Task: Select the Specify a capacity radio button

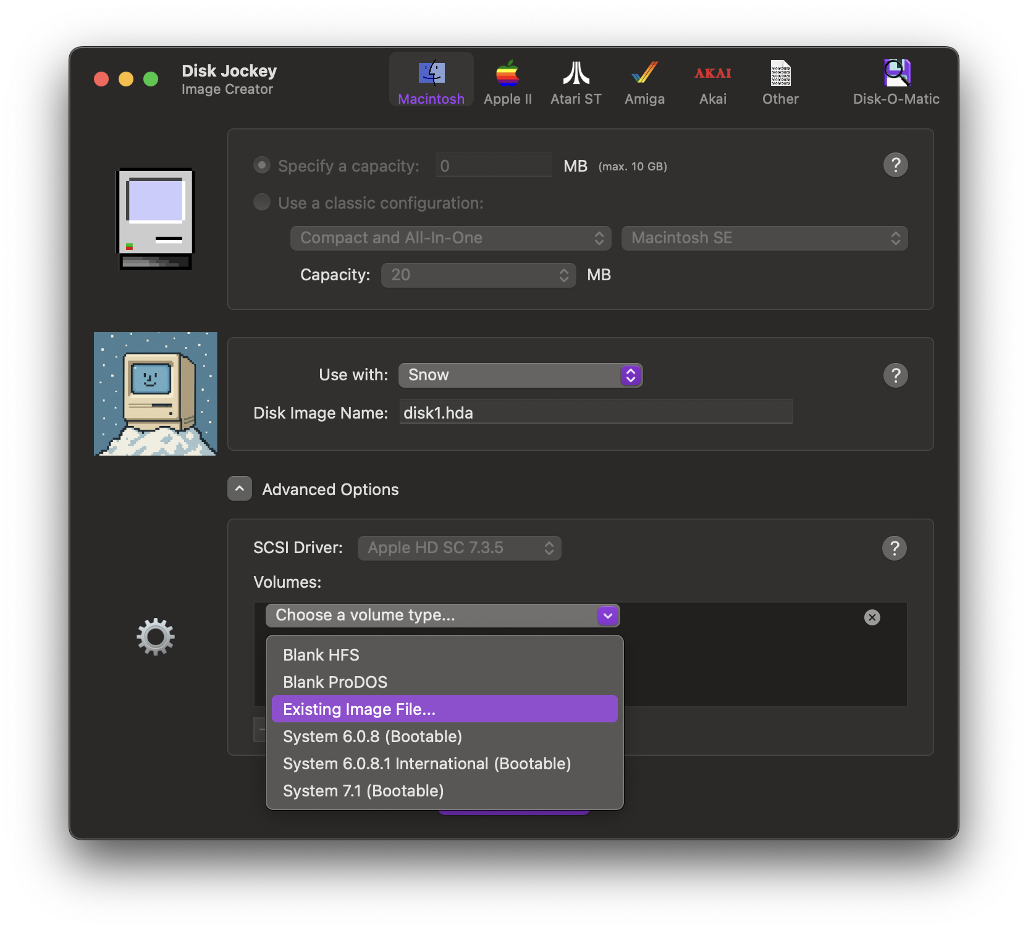Action: (x=261, y=165)
